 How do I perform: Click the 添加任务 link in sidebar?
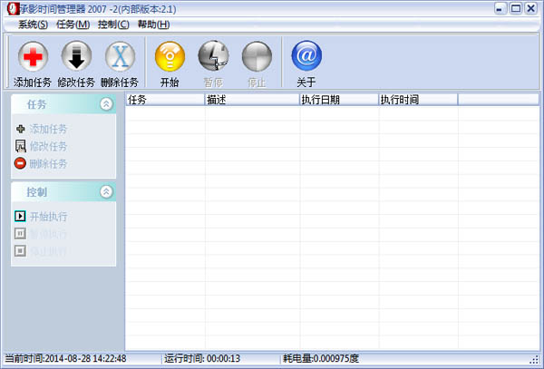[x=48, y=129]
